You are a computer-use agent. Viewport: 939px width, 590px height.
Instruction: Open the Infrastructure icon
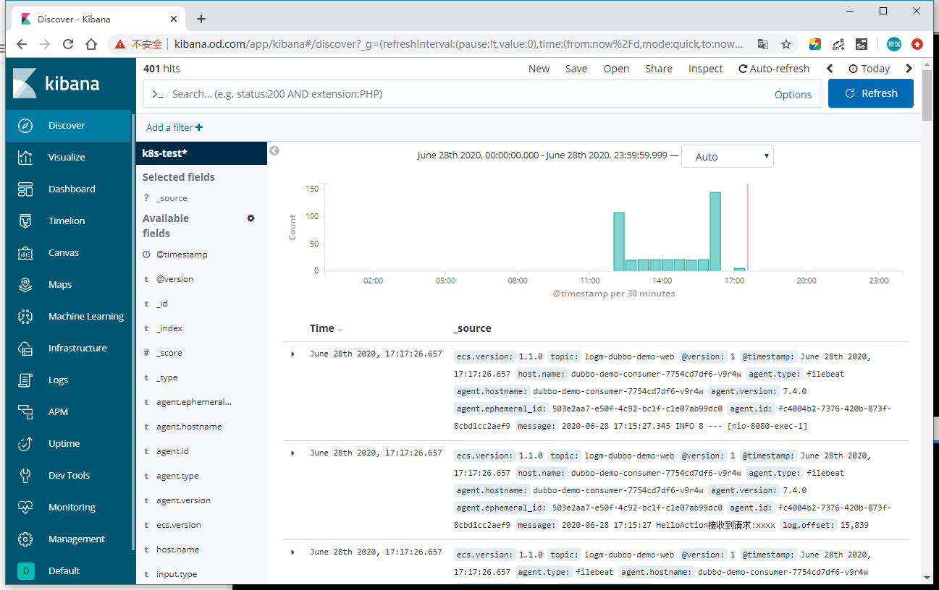click(x=25, y=349)
